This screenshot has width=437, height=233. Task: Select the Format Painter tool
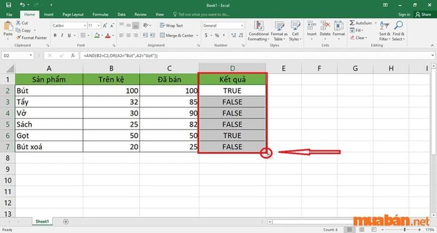[31, 37]
